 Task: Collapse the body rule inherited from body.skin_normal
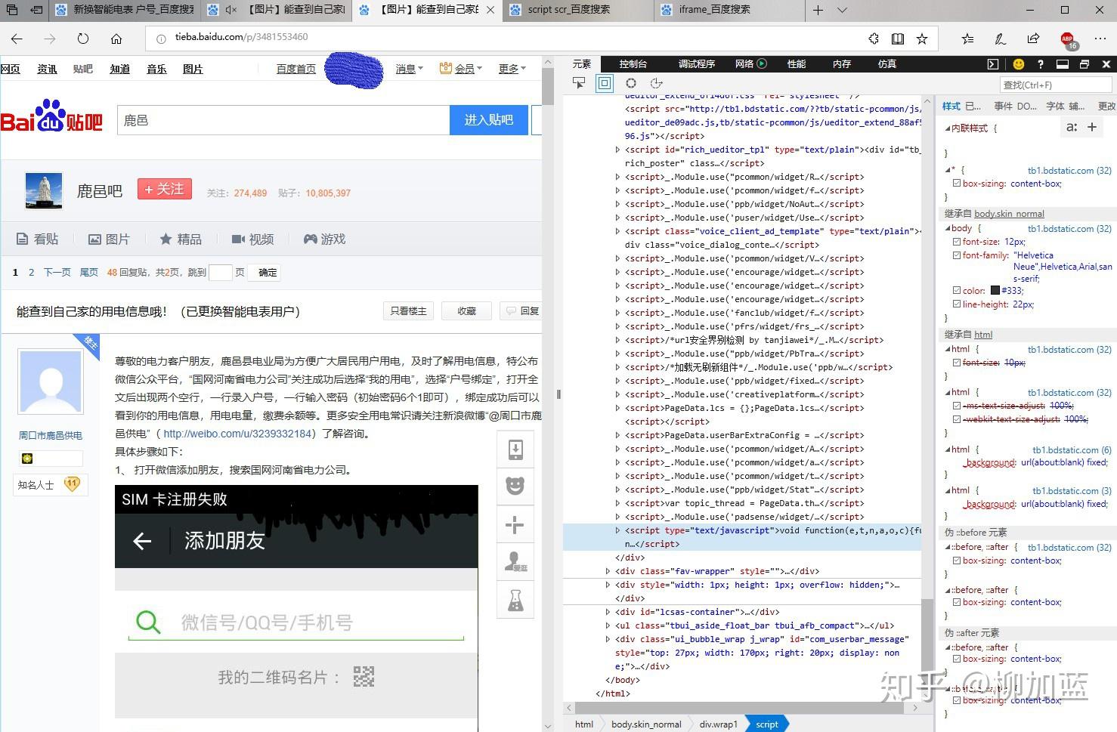(x=947, y=228)
